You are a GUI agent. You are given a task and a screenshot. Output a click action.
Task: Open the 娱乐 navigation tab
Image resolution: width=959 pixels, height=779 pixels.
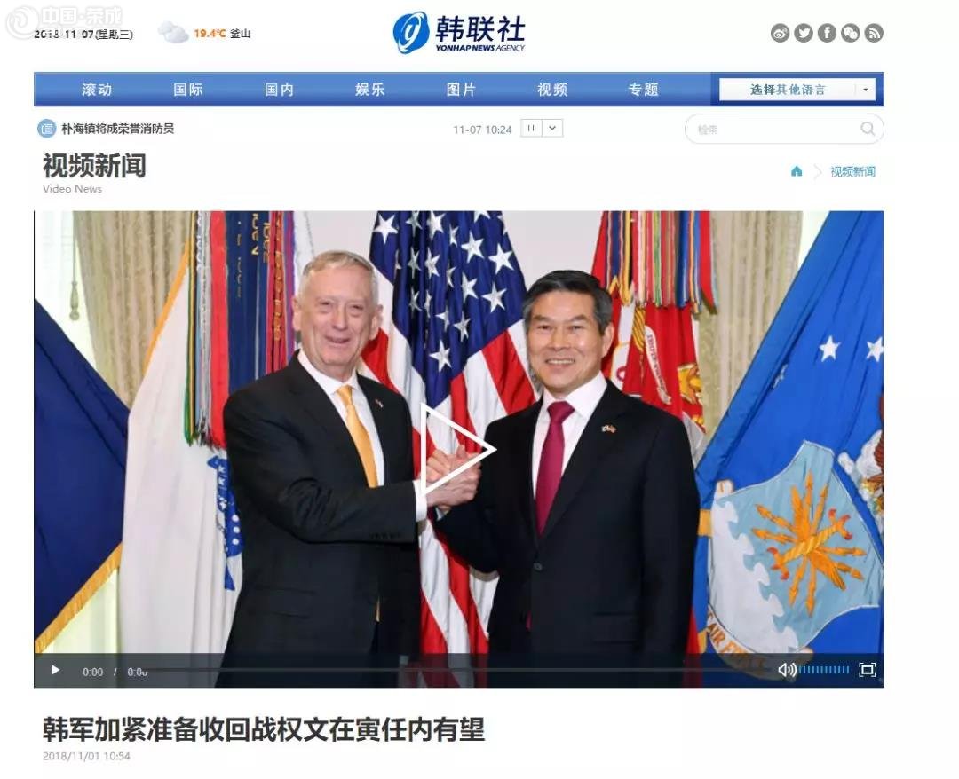pos(370,90)
